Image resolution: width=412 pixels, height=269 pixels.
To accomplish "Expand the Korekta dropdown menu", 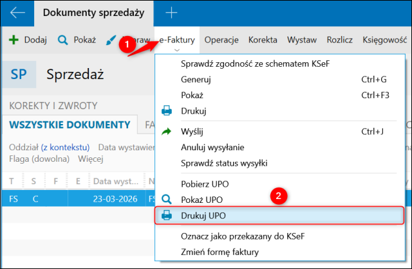I will (263, 40).
